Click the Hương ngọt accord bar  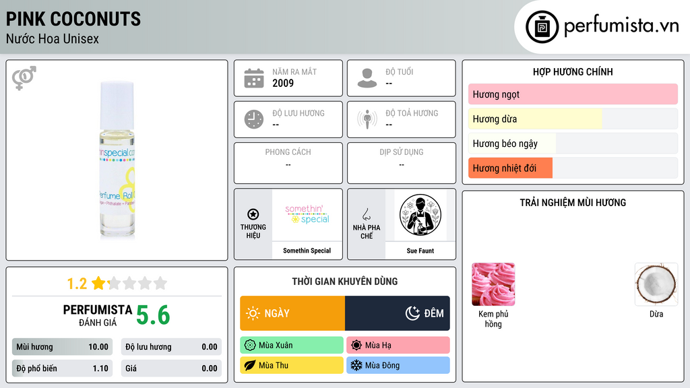573,94
